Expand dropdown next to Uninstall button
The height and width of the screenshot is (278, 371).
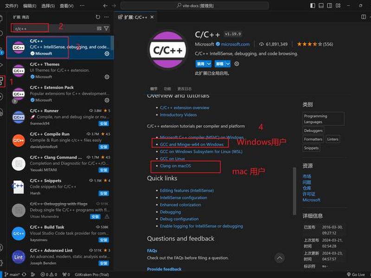coord(228,64)
